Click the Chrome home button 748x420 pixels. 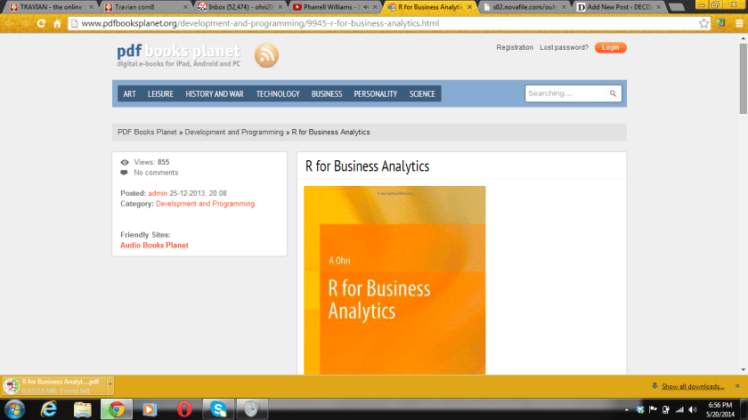click(58, 23)
